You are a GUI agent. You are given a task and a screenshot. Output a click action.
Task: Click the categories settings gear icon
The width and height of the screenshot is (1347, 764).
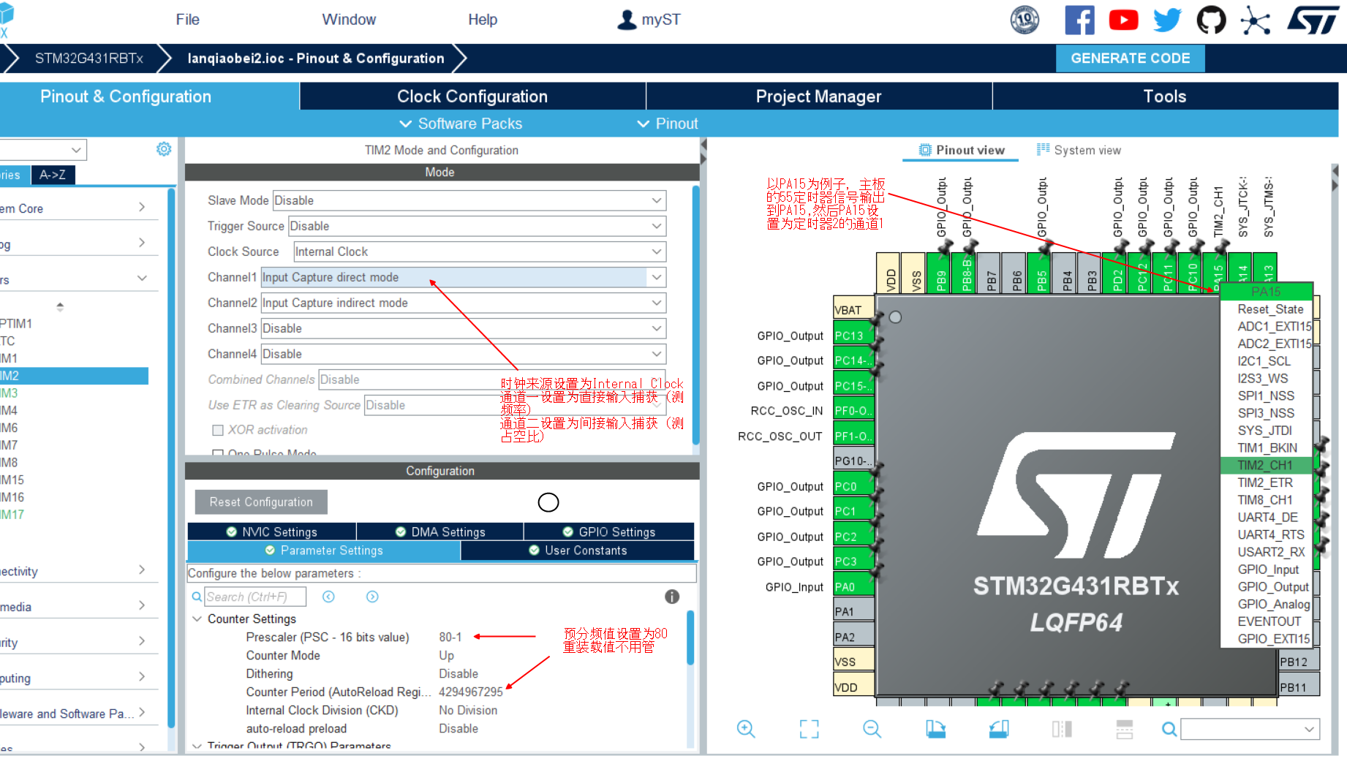164,149
